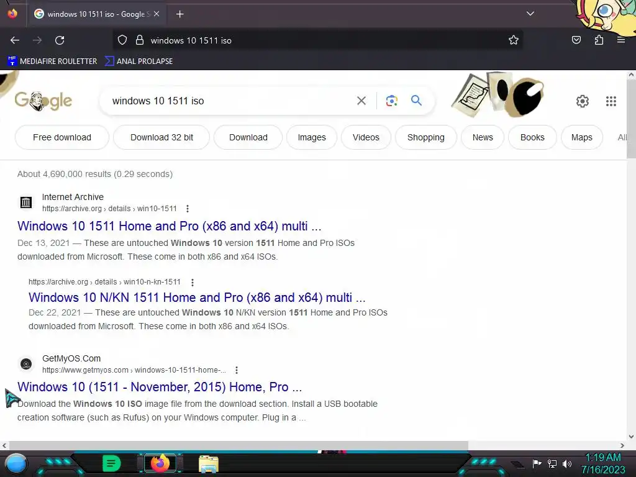Open a new tab with the plus button

tap(179, 14)
